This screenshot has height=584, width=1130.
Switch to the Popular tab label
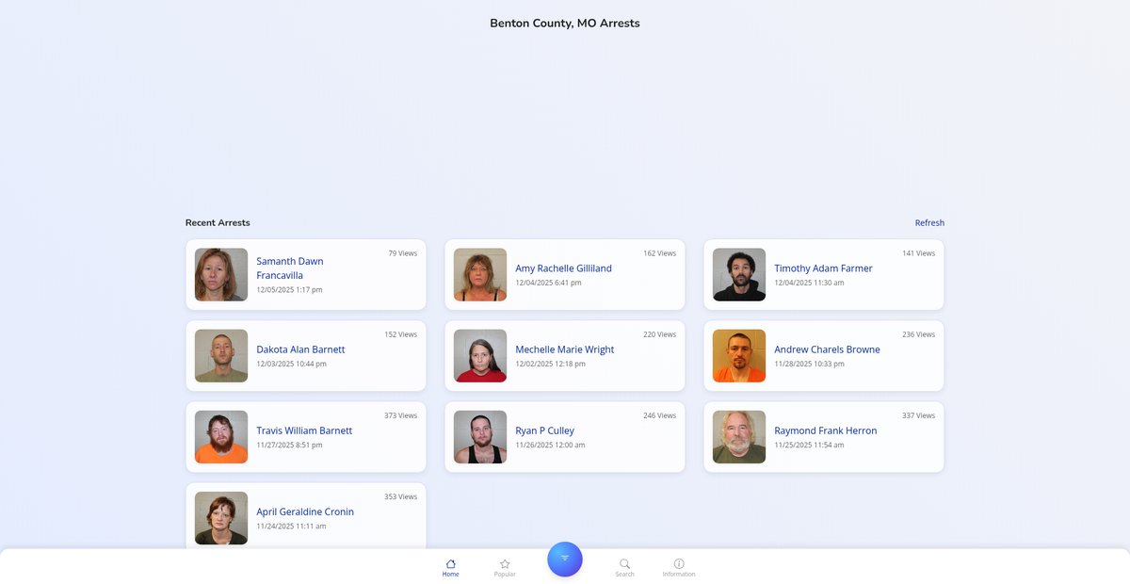(x=505, y=575)
